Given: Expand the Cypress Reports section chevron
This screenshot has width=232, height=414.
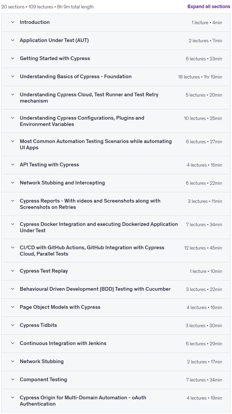Looking at the screenshot, I should [x=13, y=201].
